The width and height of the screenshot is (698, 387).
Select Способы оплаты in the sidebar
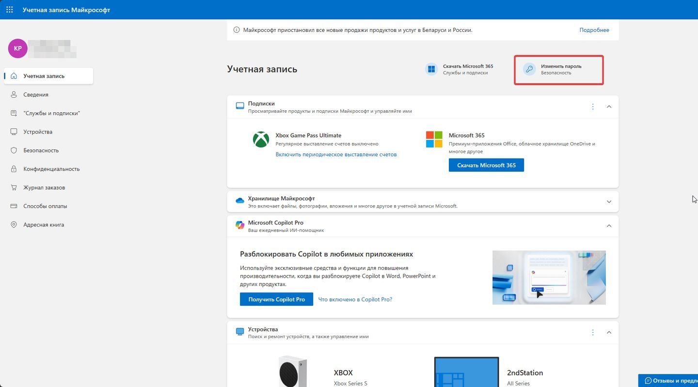click(45, 206)
